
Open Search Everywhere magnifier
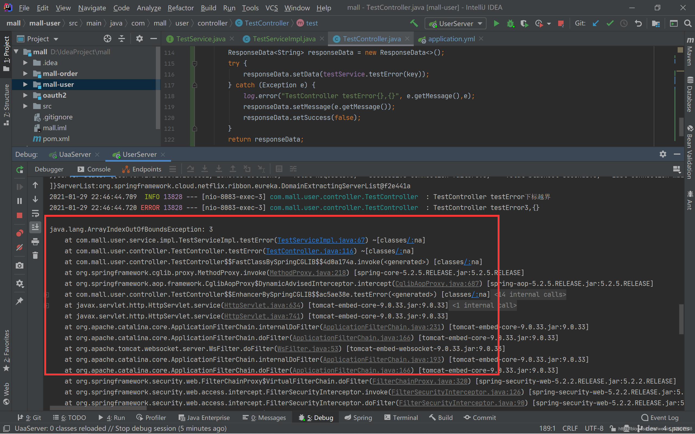tap(688, 23)
